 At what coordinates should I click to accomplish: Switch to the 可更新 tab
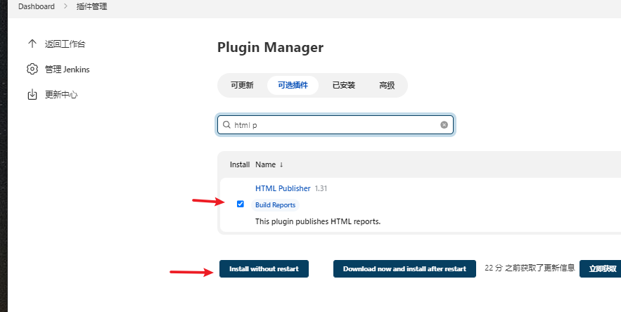[x=242, y=85]
